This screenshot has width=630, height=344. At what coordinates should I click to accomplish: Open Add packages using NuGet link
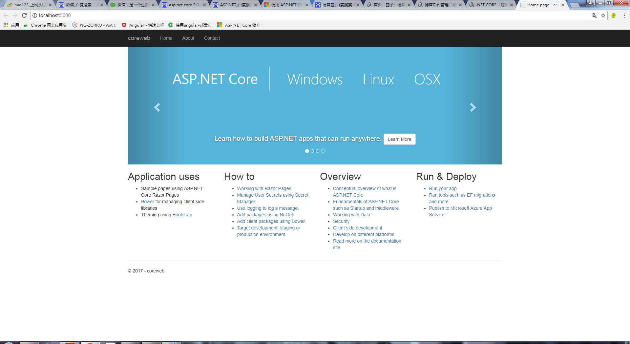[x=265, y=215]
